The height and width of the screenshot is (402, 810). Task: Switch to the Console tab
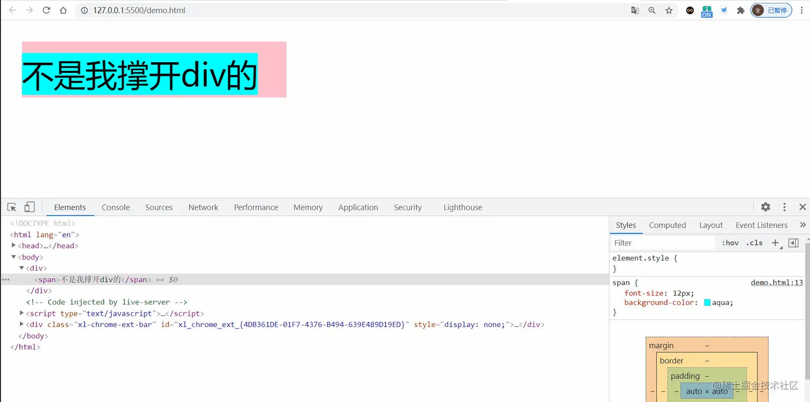pos(116,207)
